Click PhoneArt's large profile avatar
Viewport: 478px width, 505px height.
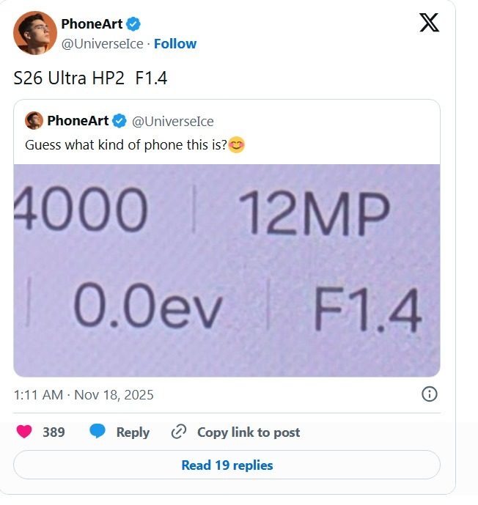tap(35, 33)
